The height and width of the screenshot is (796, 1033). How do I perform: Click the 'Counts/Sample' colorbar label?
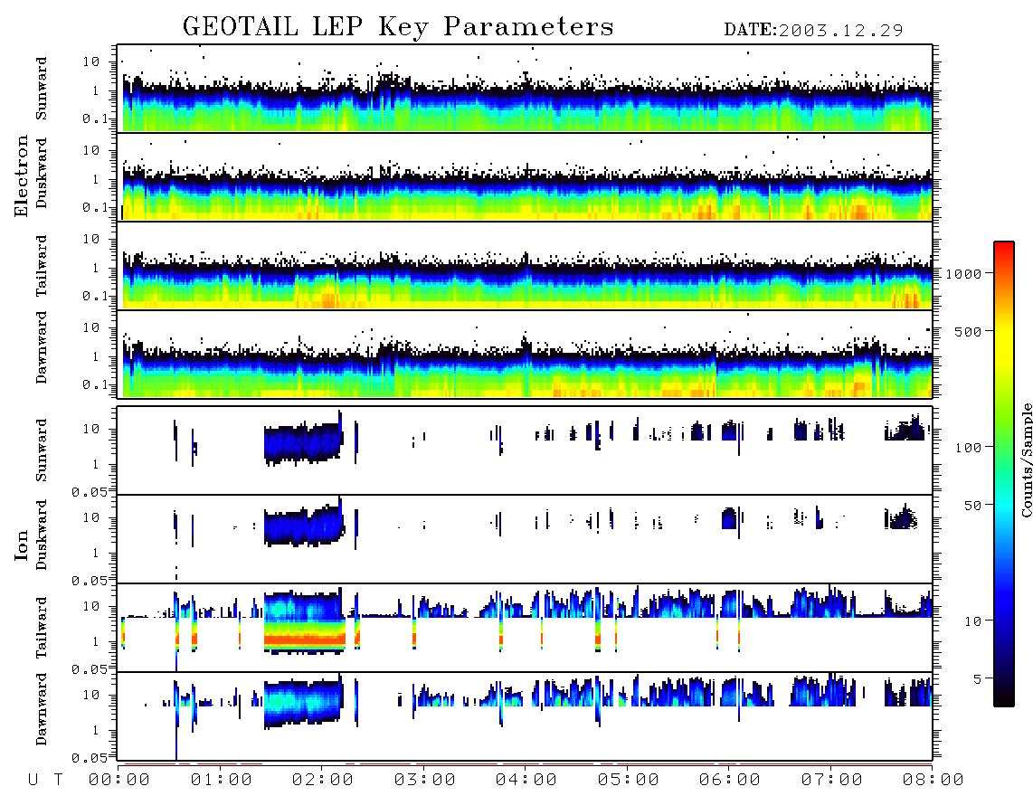[x=1026, y=460]
